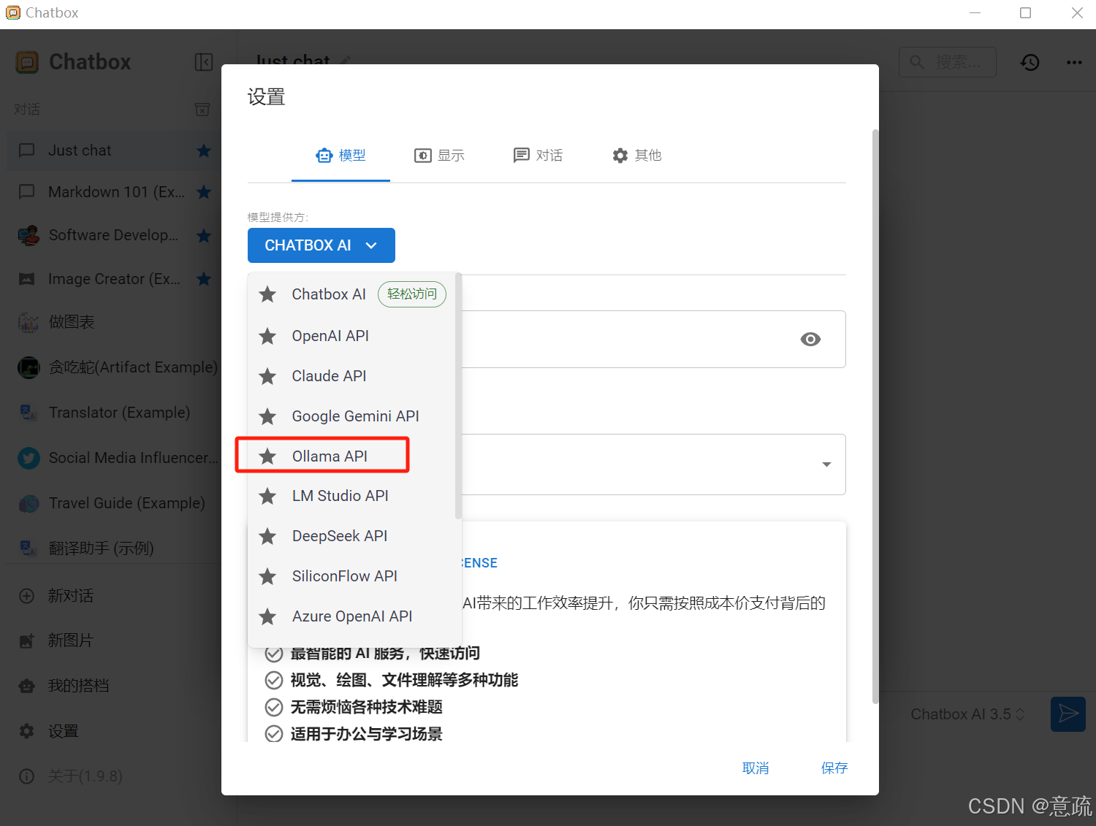The height and width of the screenshot is (826, 1096).
Task: Click the send message arrow button
Action: click(1068, 714)
